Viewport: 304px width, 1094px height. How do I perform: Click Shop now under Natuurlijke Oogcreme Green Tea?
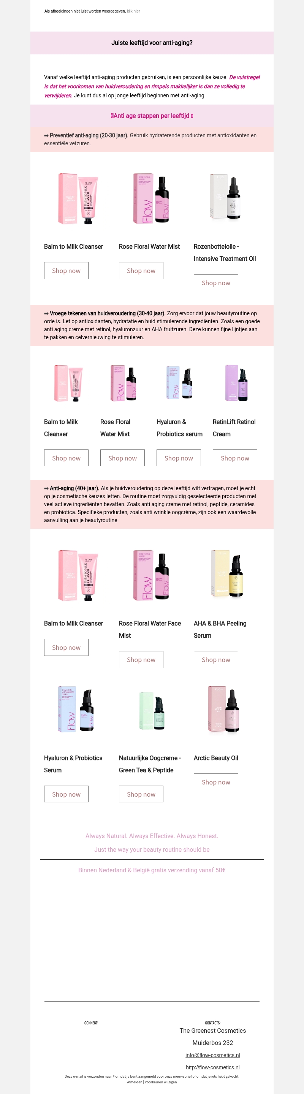tap(141, 794)
